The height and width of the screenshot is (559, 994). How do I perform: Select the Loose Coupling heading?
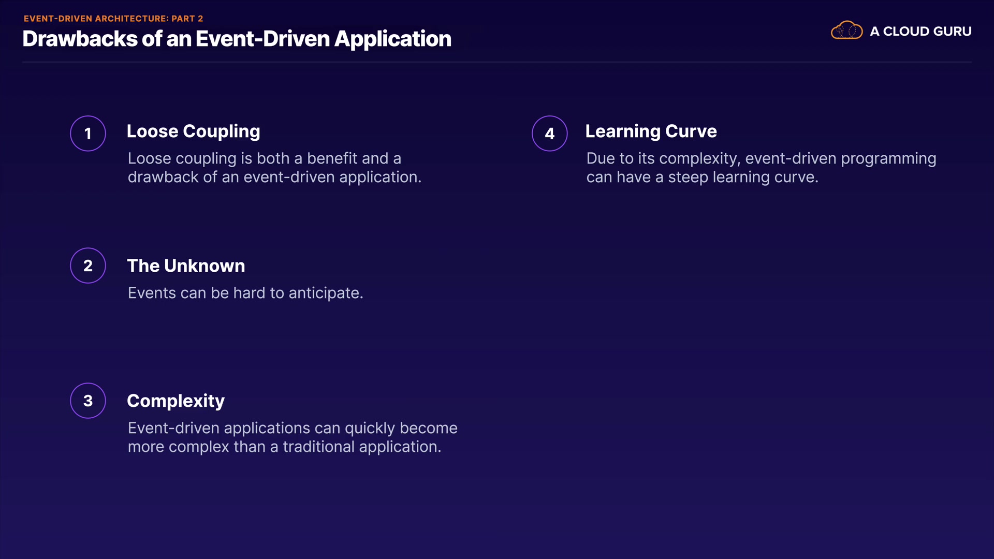tap(193, 131)
